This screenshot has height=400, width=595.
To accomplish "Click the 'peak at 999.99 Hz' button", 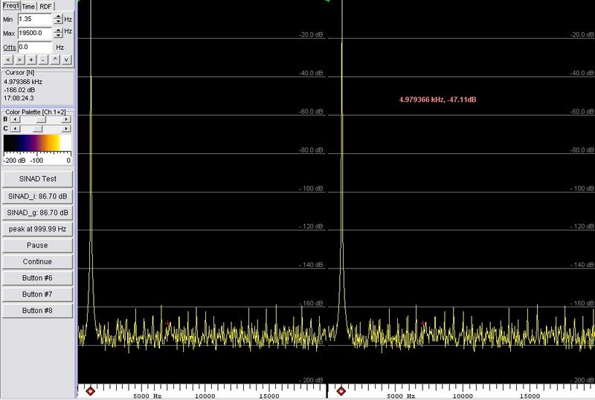I will pos(38,229).
